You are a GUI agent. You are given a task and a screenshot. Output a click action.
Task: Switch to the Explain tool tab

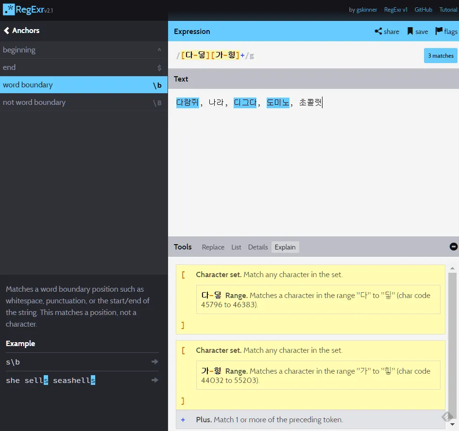coord(285,247)
